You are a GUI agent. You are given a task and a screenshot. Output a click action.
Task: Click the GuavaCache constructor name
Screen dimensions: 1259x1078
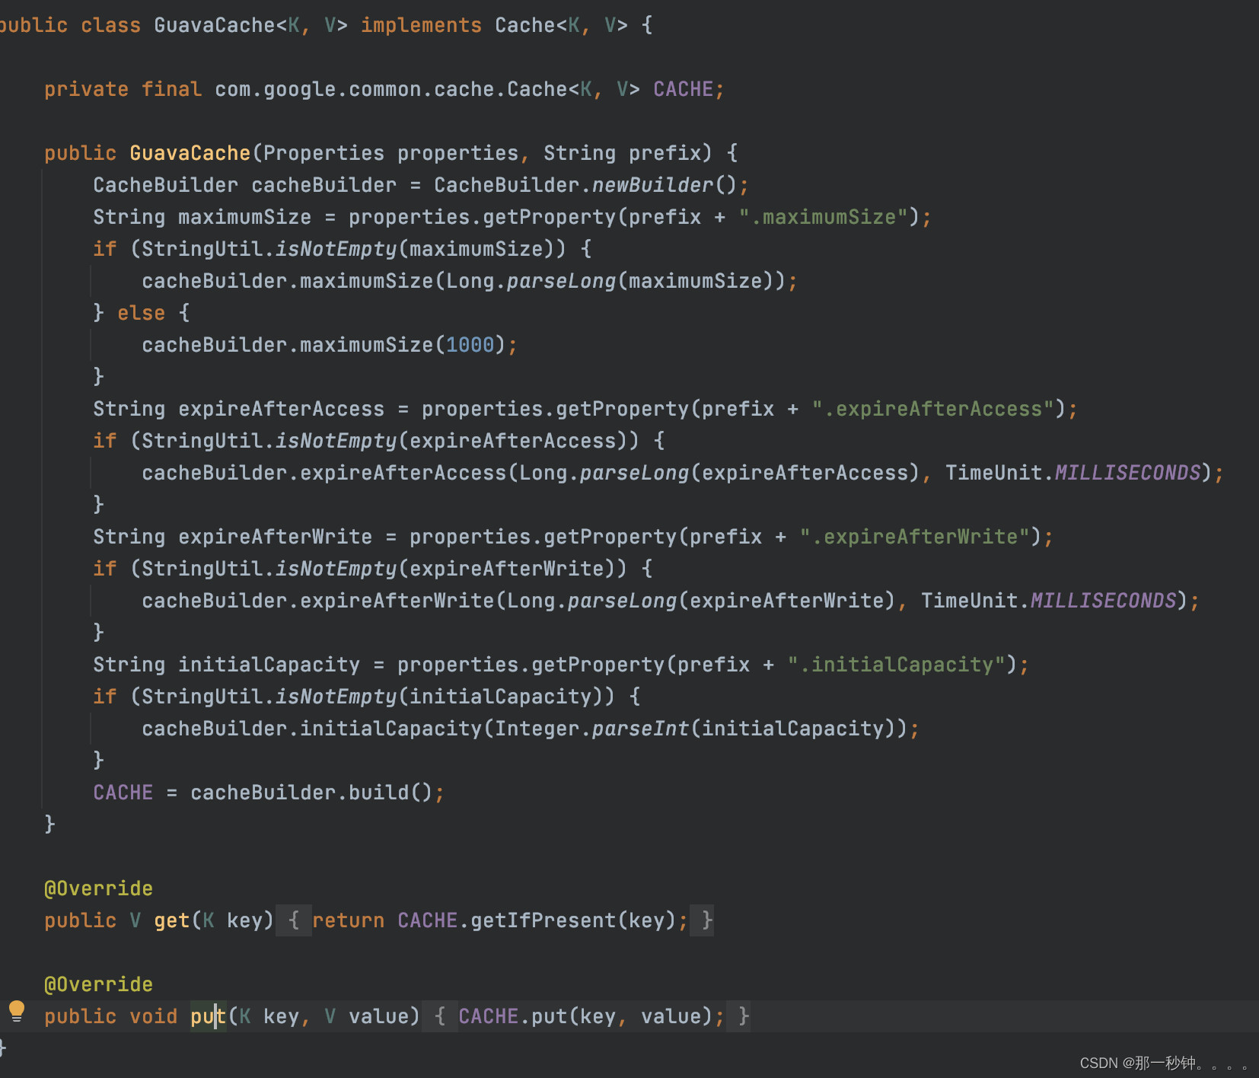pos(190,153)
